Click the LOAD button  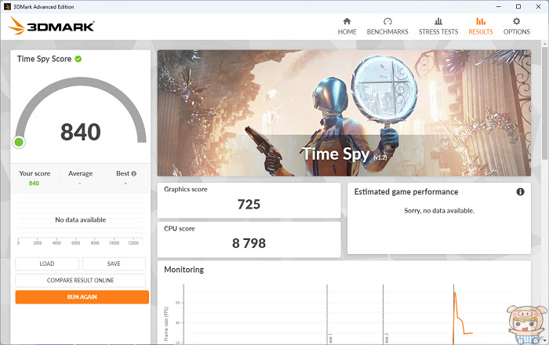[47, 263]
